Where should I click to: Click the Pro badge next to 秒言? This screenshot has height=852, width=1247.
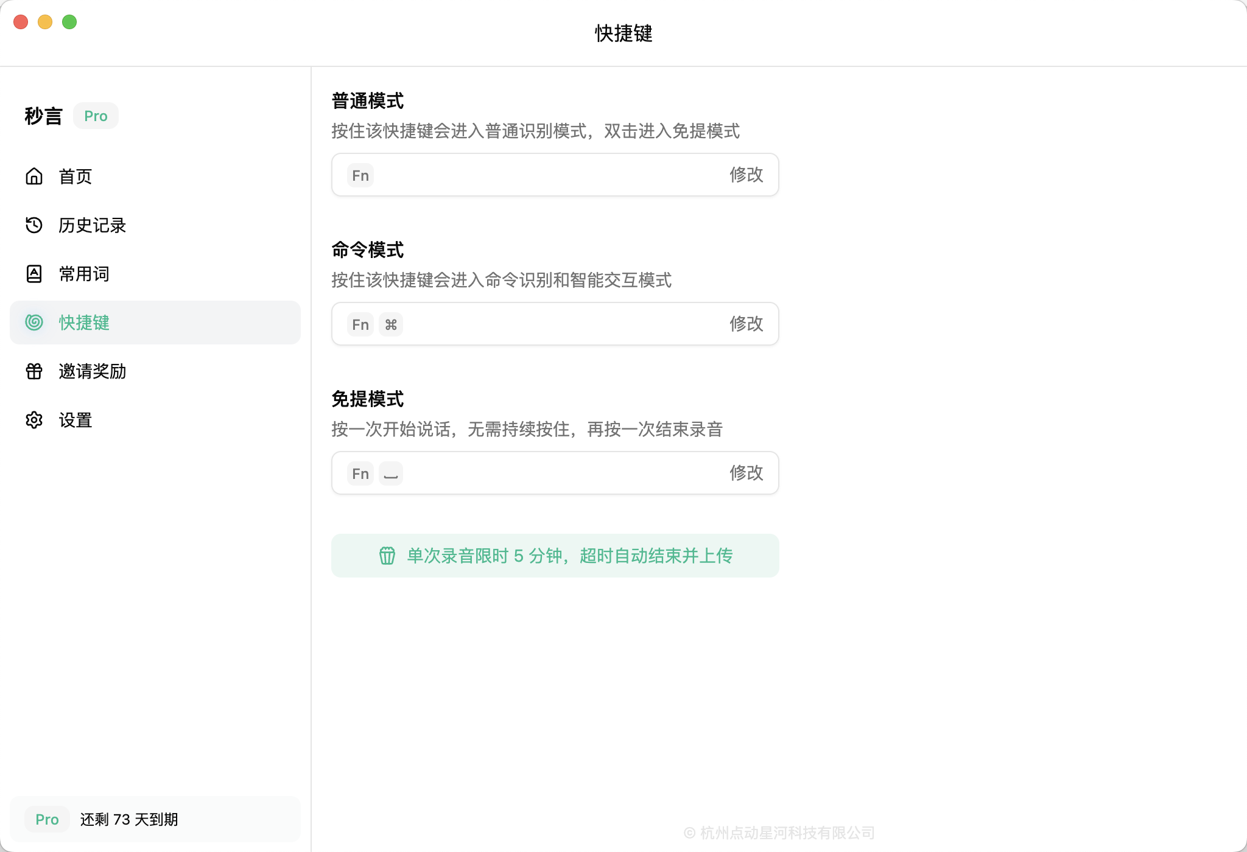[x=96, y=116]
